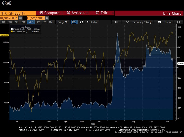Select the YTD time range
Viewport: 184px width, 137px height.
click(31, 22)
